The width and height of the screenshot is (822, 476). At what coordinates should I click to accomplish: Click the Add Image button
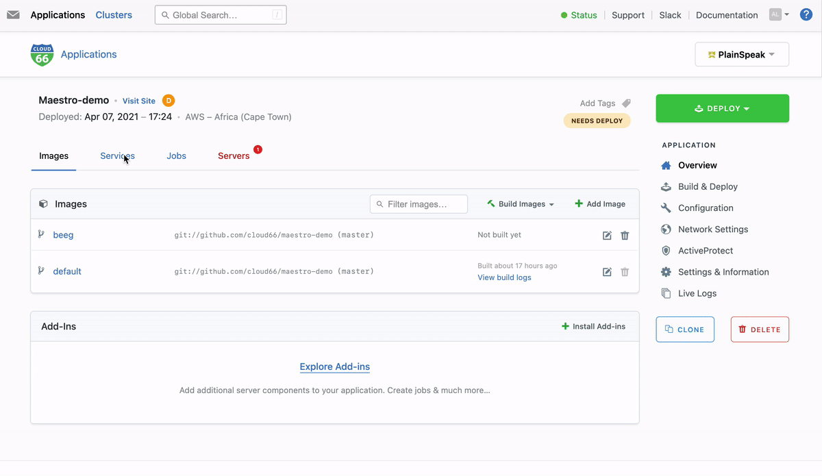pyautogui.click(x=600, y=204)
